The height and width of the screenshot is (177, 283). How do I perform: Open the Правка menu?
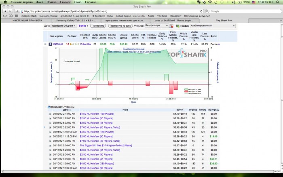[x=51, y=2]
